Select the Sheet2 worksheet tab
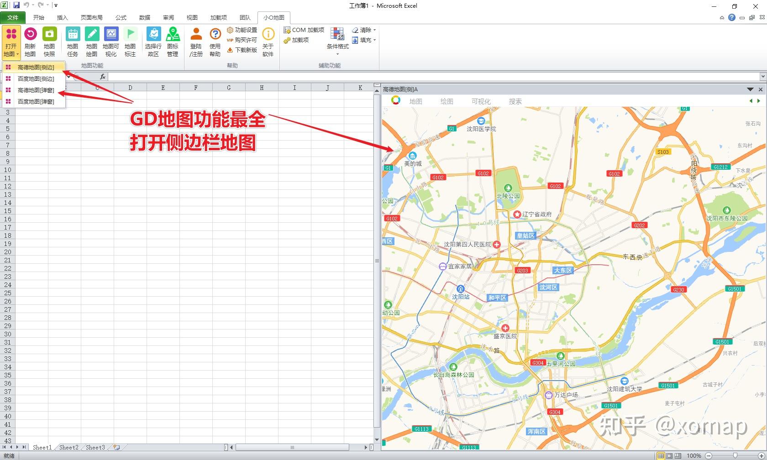767x460 pixels. point(69,448)
